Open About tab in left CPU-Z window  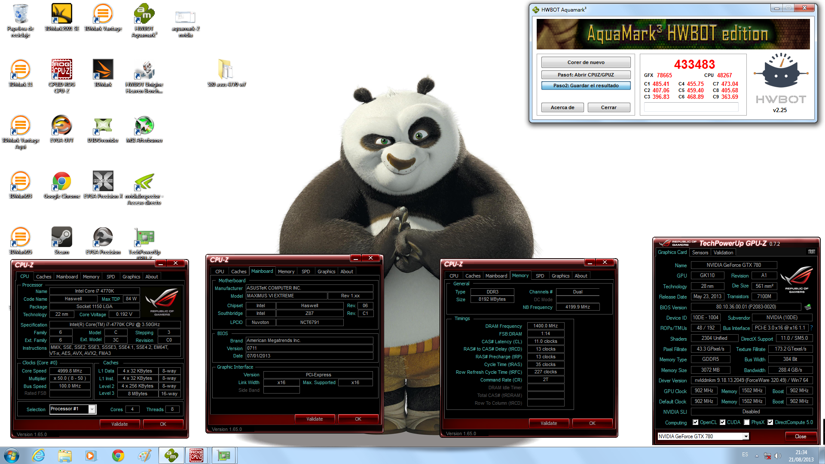(151, 277)
